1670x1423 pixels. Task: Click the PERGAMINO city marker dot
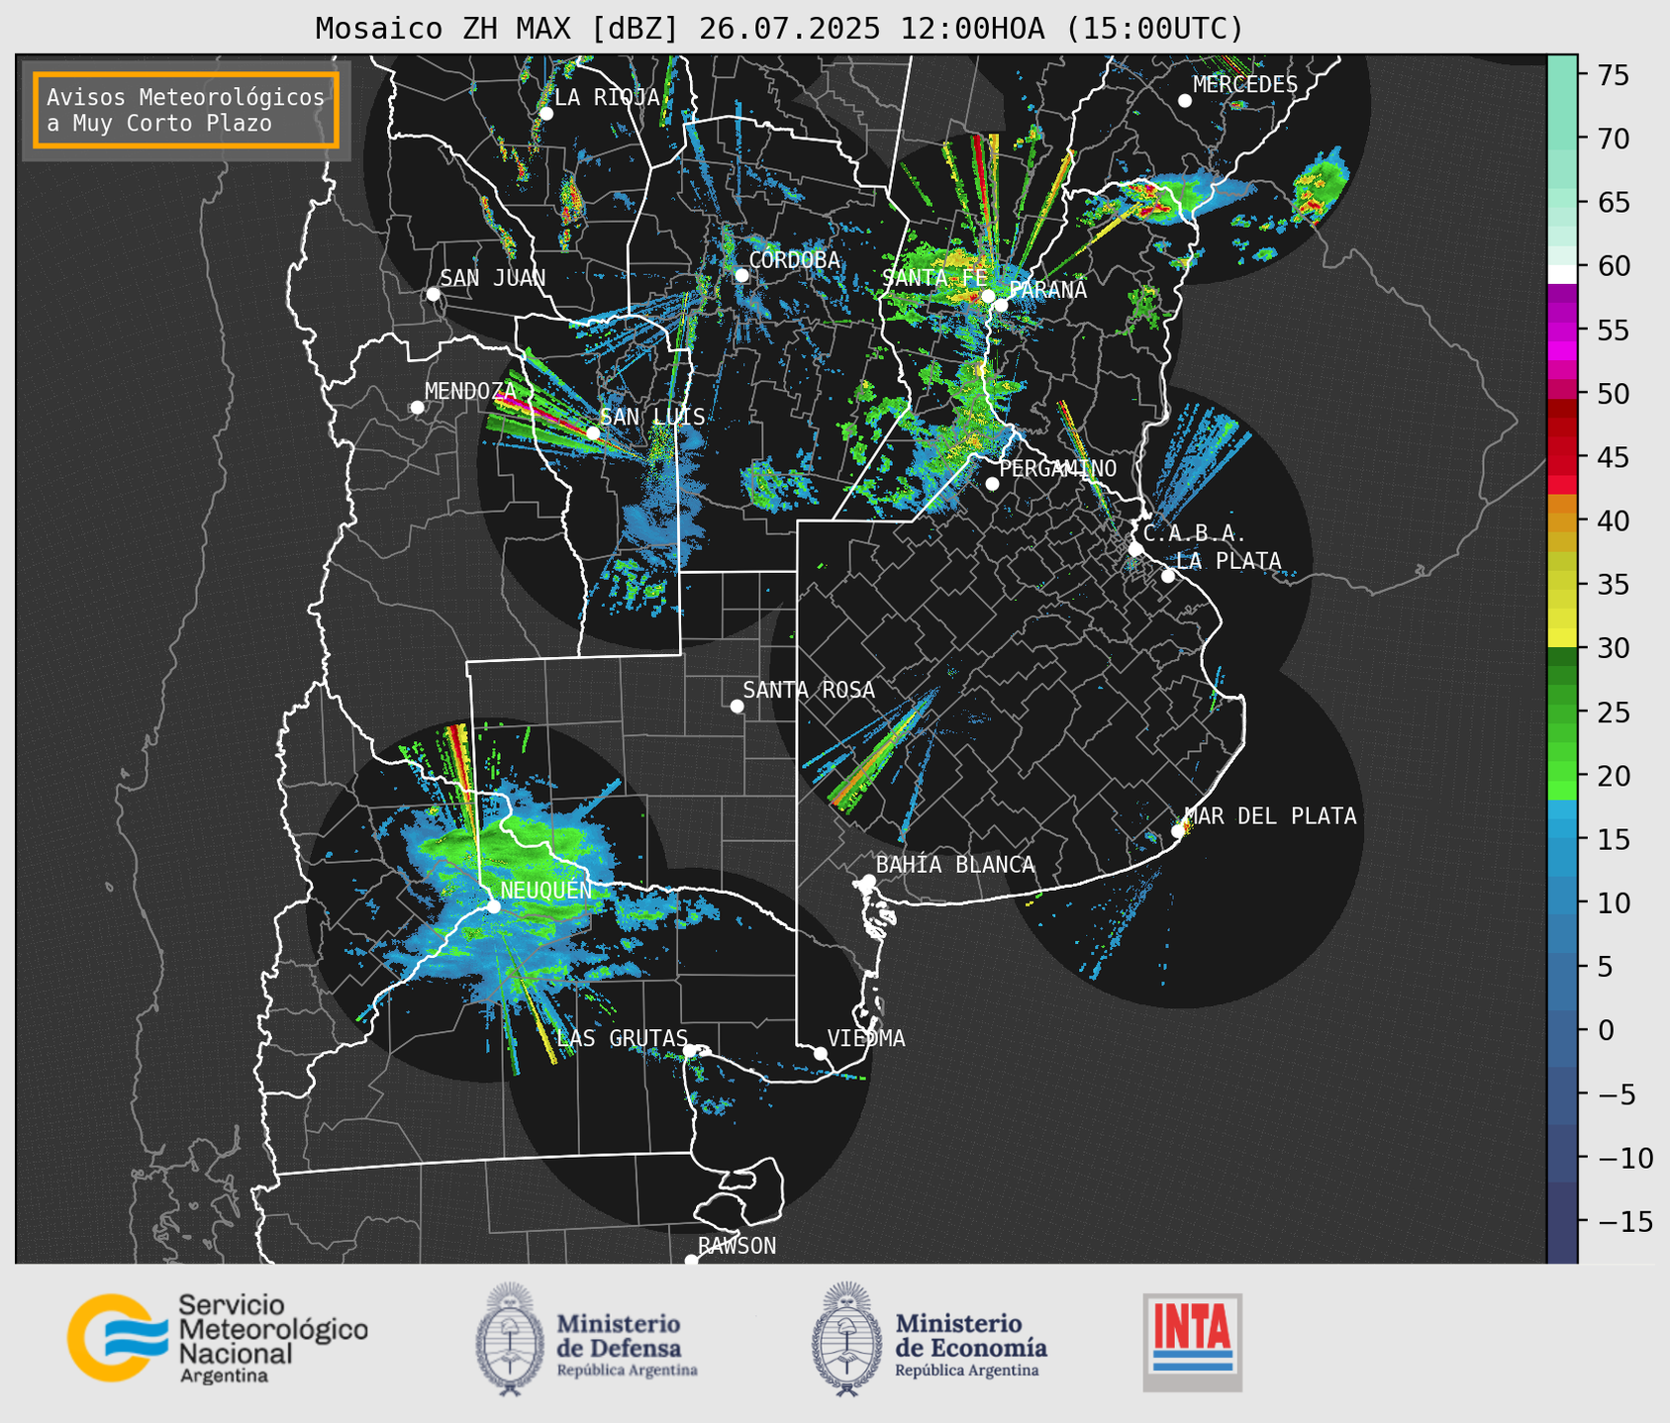[992, 484]
